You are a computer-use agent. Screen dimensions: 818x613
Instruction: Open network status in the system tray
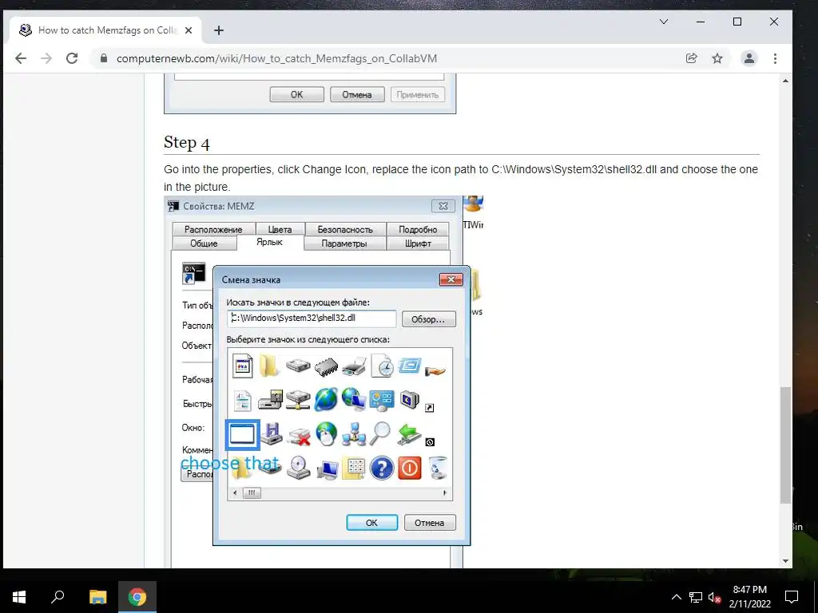(696, 597)
